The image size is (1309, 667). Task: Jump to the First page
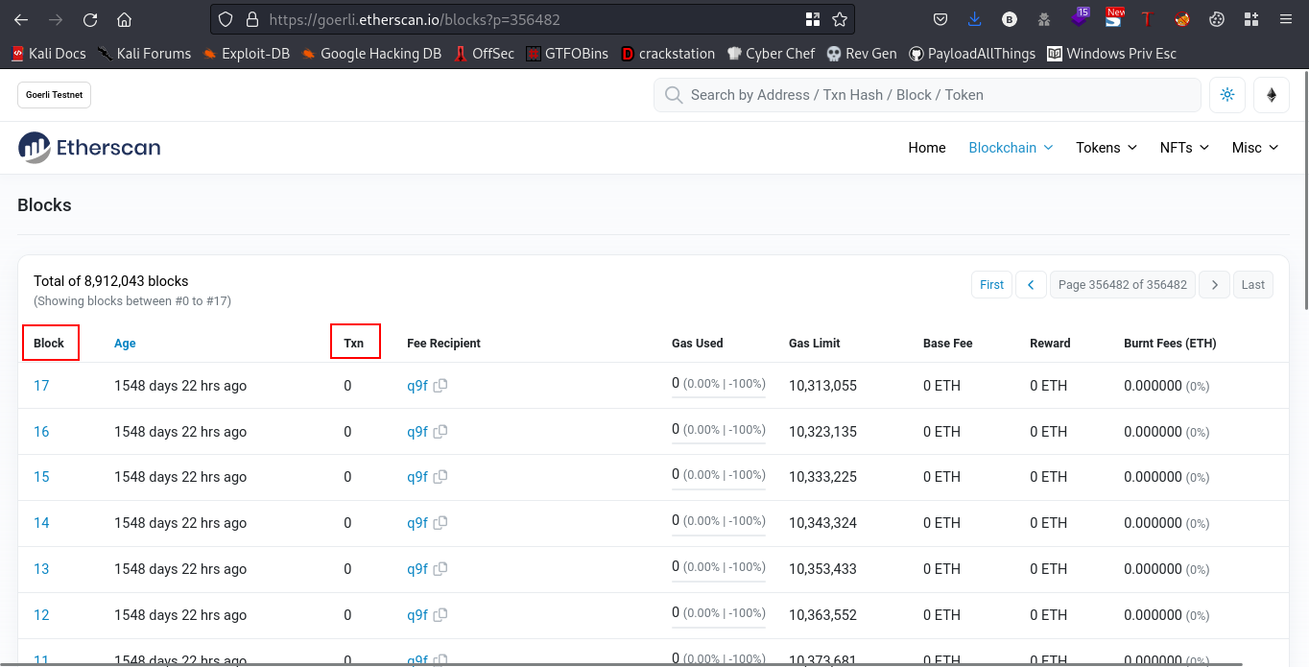click(x=991, y=285)
